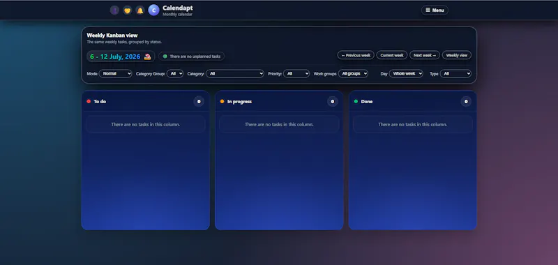Viewport: 558px width, 265px height.
Task: Click the empty-state message in To do column
Action: [x=146, y=125]
